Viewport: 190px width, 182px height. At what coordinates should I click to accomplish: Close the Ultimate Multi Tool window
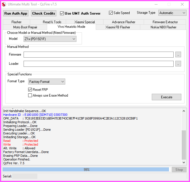[182, 5]
